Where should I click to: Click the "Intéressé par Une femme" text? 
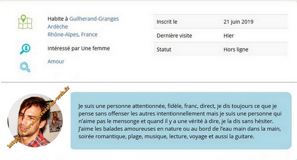[x=78, y=48]
